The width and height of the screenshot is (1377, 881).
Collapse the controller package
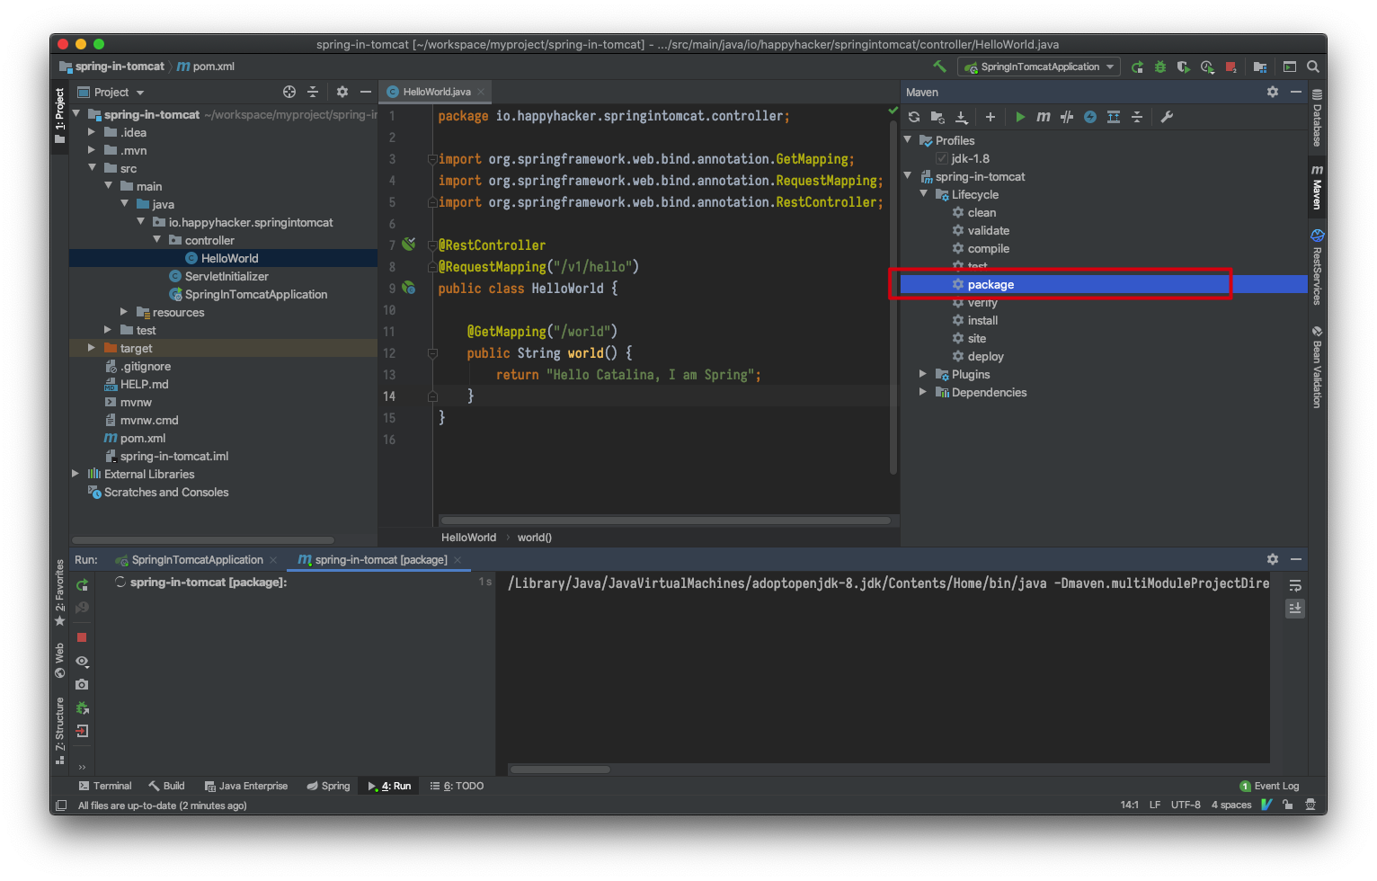point(156,240)
